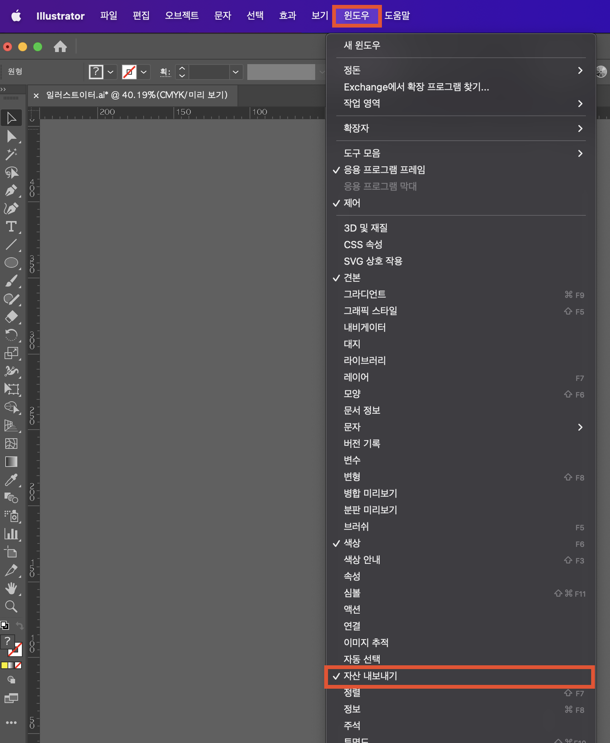Open the 파일 menu
The image size is (610, 743).
click(x=109, y=16)
